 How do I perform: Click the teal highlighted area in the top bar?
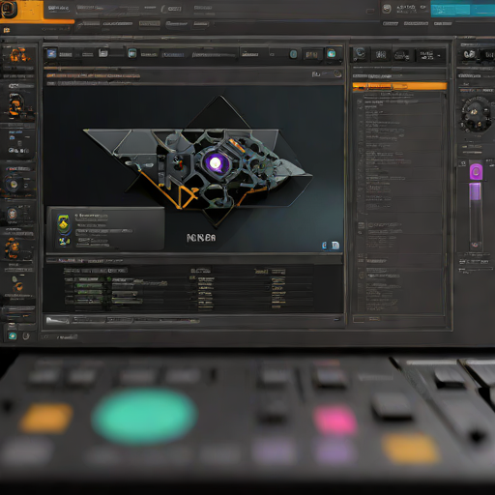(463, 9)
